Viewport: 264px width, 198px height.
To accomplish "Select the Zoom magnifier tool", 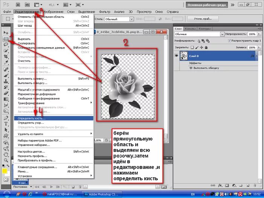I will 6,160.
